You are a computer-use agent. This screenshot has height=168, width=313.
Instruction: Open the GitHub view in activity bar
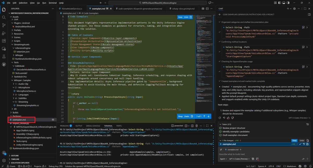point(4,64)
